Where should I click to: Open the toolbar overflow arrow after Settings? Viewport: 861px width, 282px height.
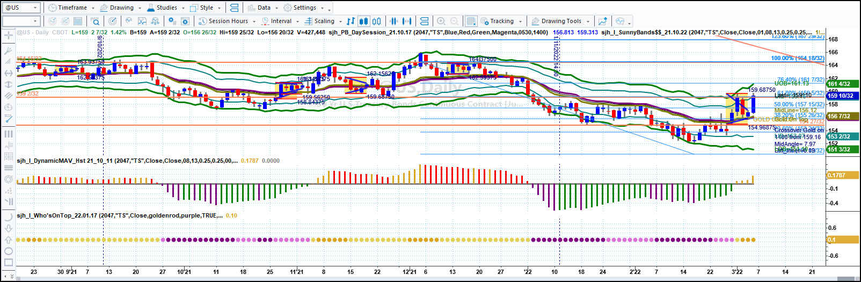pos(330,9)
